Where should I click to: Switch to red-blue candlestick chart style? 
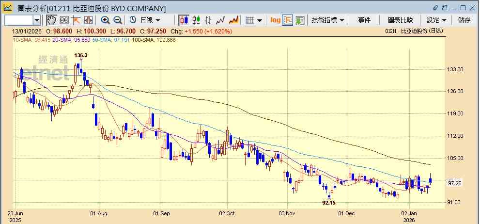[x=184, y=20]
